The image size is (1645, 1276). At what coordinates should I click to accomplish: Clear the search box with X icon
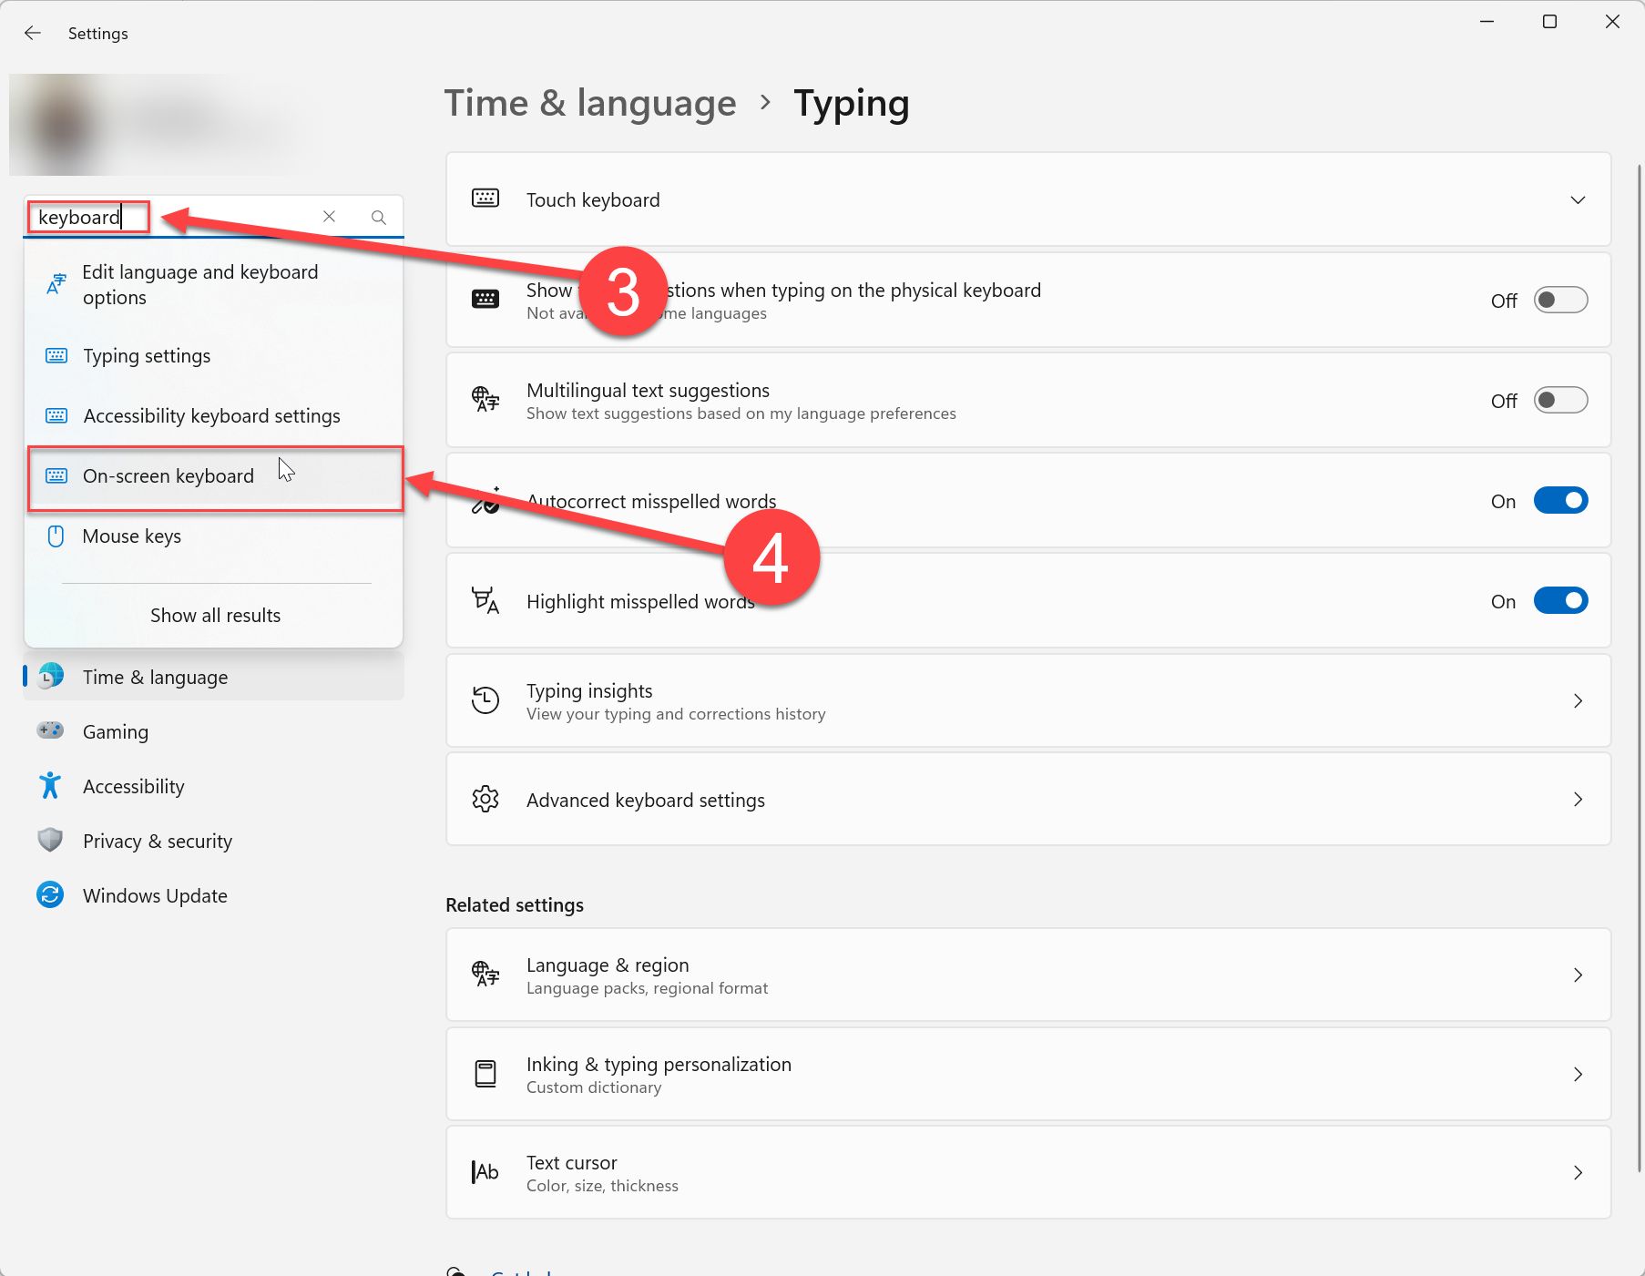[x=329, y=217]
